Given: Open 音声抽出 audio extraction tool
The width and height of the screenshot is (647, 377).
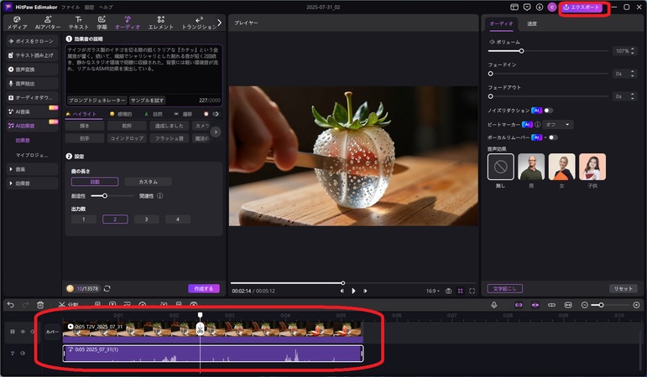Looking at the screenshot, I should 32,83.
